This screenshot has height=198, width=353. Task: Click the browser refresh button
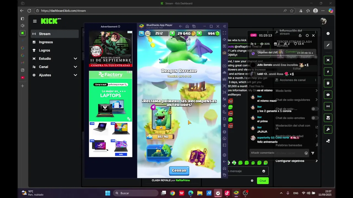pyautogui.click(x=29, y=11)
